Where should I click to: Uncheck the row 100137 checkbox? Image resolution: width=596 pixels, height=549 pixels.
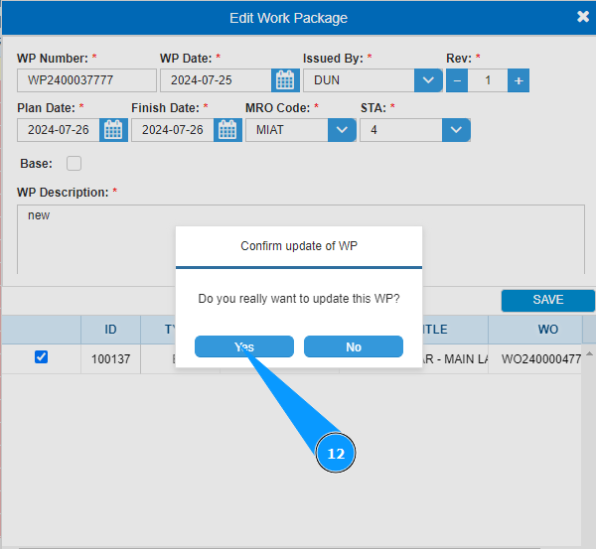tap(41, 357)
